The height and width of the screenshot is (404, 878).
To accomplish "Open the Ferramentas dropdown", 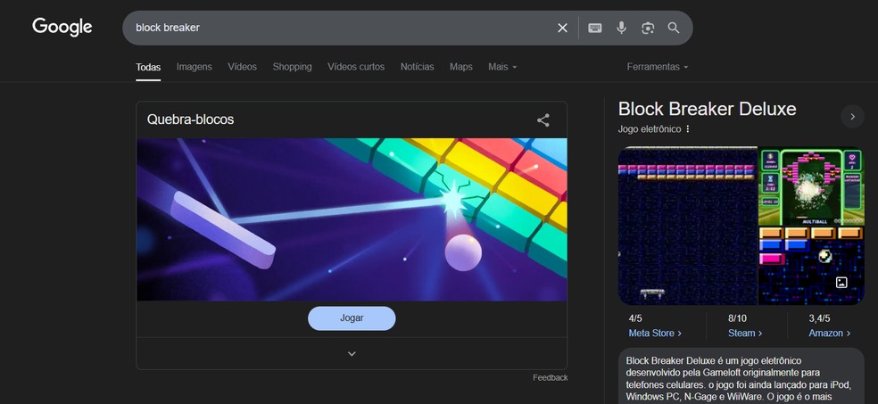I will [658, 67].
